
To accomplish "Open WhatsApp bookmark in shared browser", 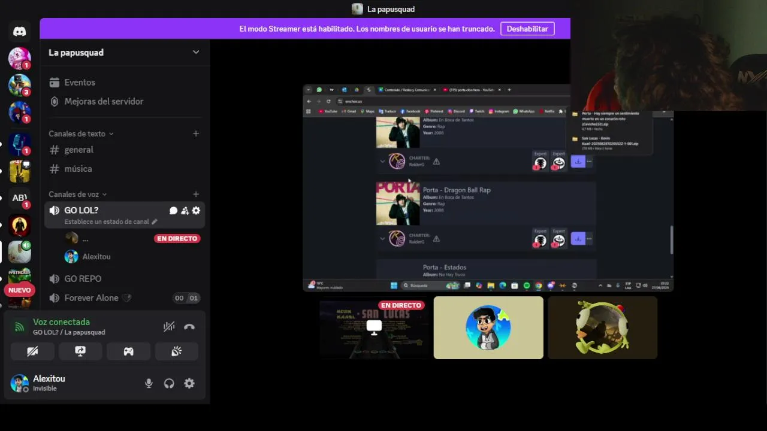I will [524, 111].
